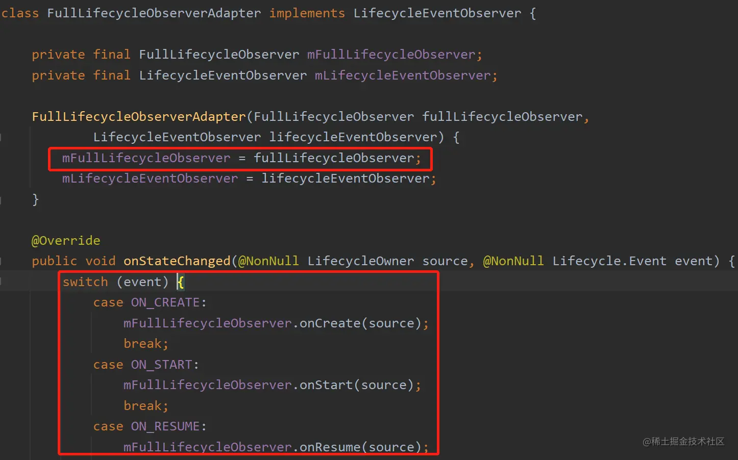Click the field name mFullLifecycleObserver in its private declaration
Viewport: 738px width, 460px height.
point(391,55)
